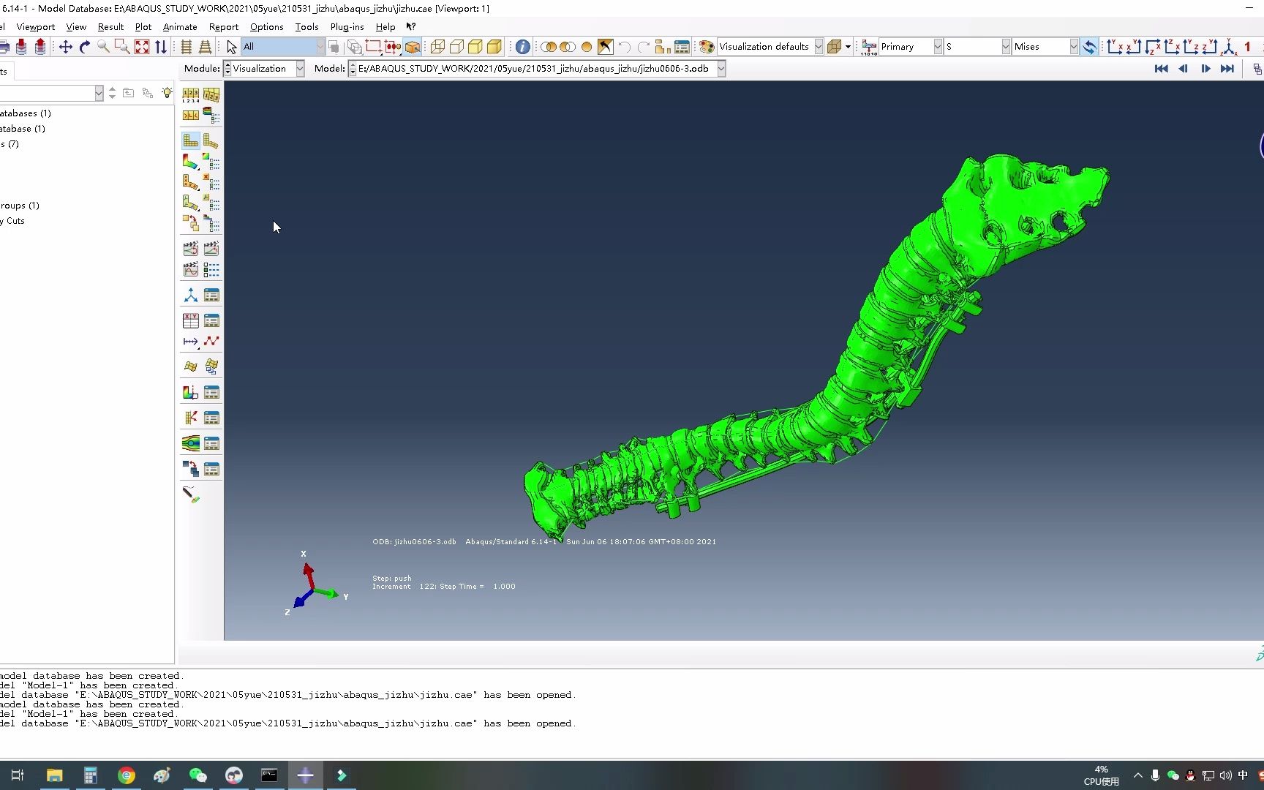Select the Pan View tool
1264x790 pixels.
(65, 47)
